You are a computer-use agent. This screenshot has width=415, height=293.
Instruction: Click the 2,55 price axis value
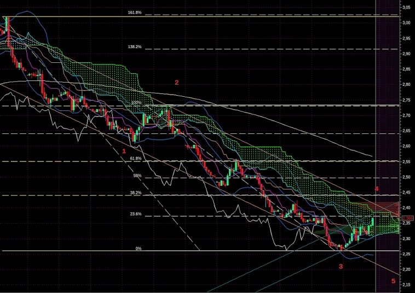(406, 162)
